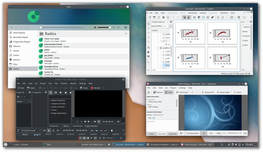Expand the Audio correction effects category

pos(57,107)
